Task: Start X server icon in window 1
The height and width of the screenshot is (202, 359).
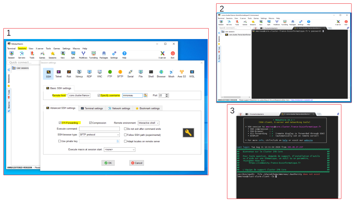Action: 162,55
